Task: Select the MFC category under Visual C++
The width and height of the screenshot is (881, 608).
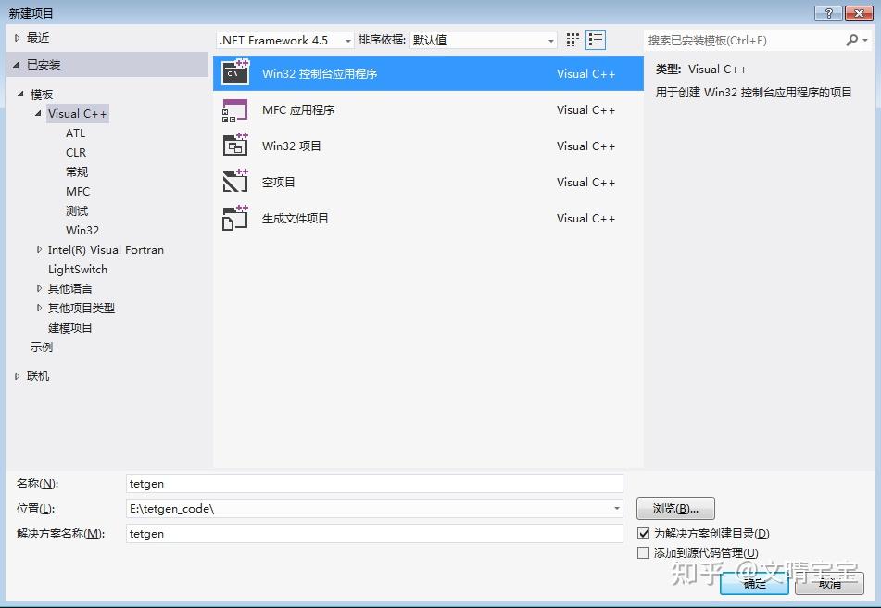Action: [78, 191]
